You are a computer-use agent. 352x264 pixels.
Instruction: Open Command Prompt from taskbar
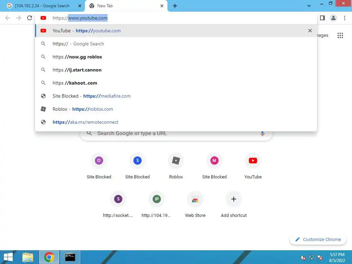[x=70, y=257]
